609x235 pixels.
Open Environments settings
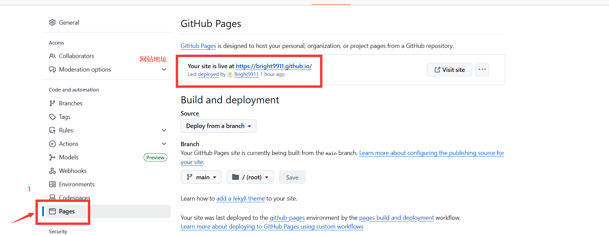pyautogui.click(x=77, y=184)
